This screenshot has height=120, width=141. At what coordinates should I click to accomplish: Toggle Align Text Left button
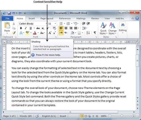tap(61, 28)
